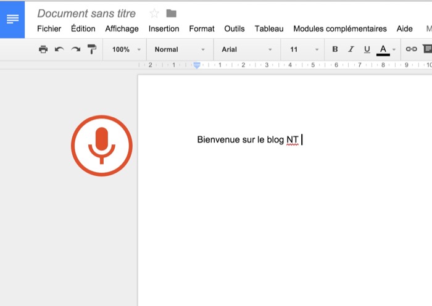Open the Modules complémentaires menu
Image resolution: width=432 pixels, height=306 pixels.
click(340, 28)
